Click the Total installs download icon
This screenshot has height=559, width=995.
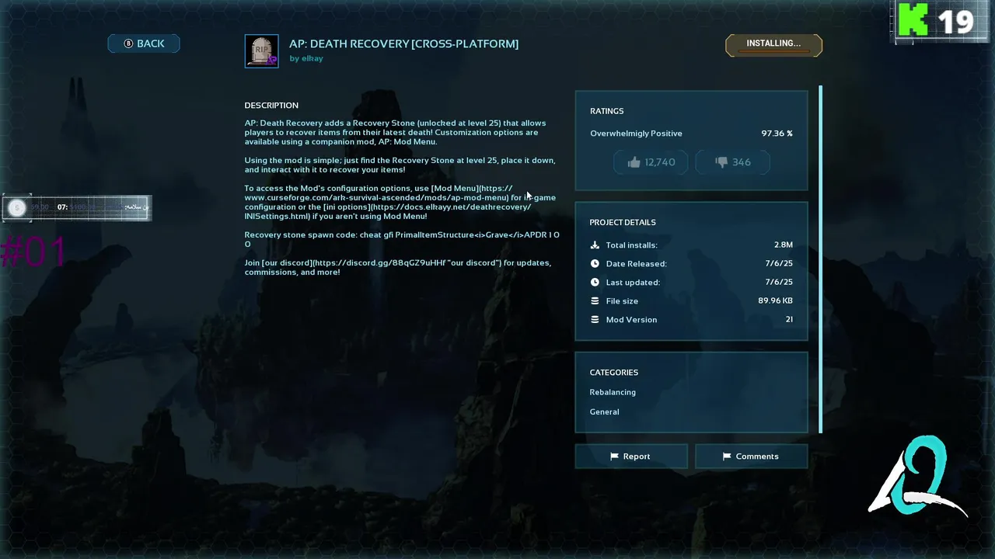click(x=595, y=245)
